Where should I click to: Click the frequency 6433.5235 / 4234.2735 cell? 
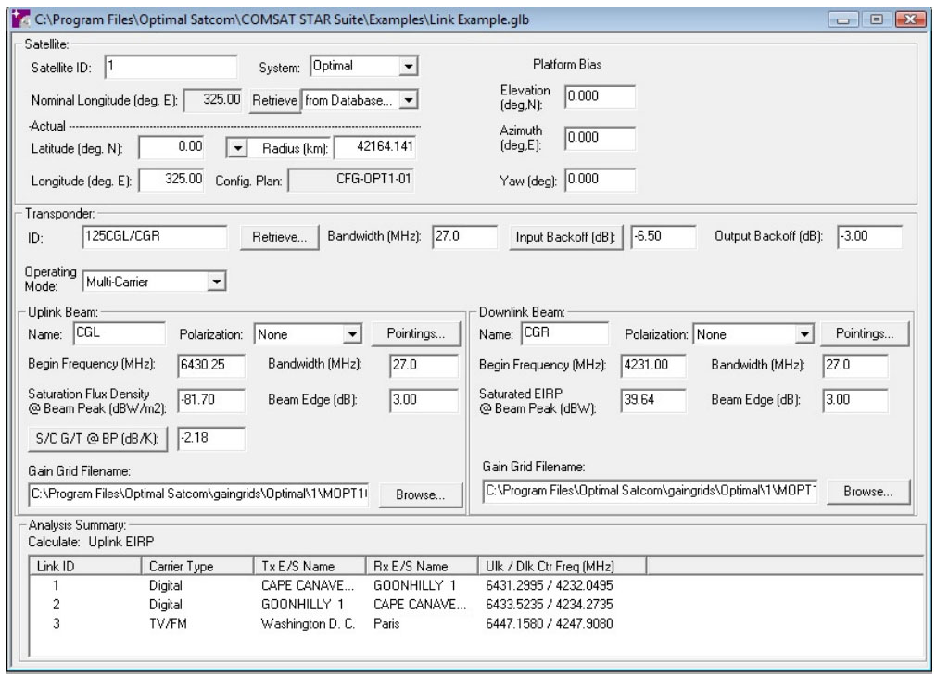[550, 605]
